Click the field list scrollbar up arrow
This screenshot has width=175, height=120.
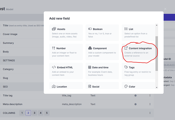pos(157,25)
